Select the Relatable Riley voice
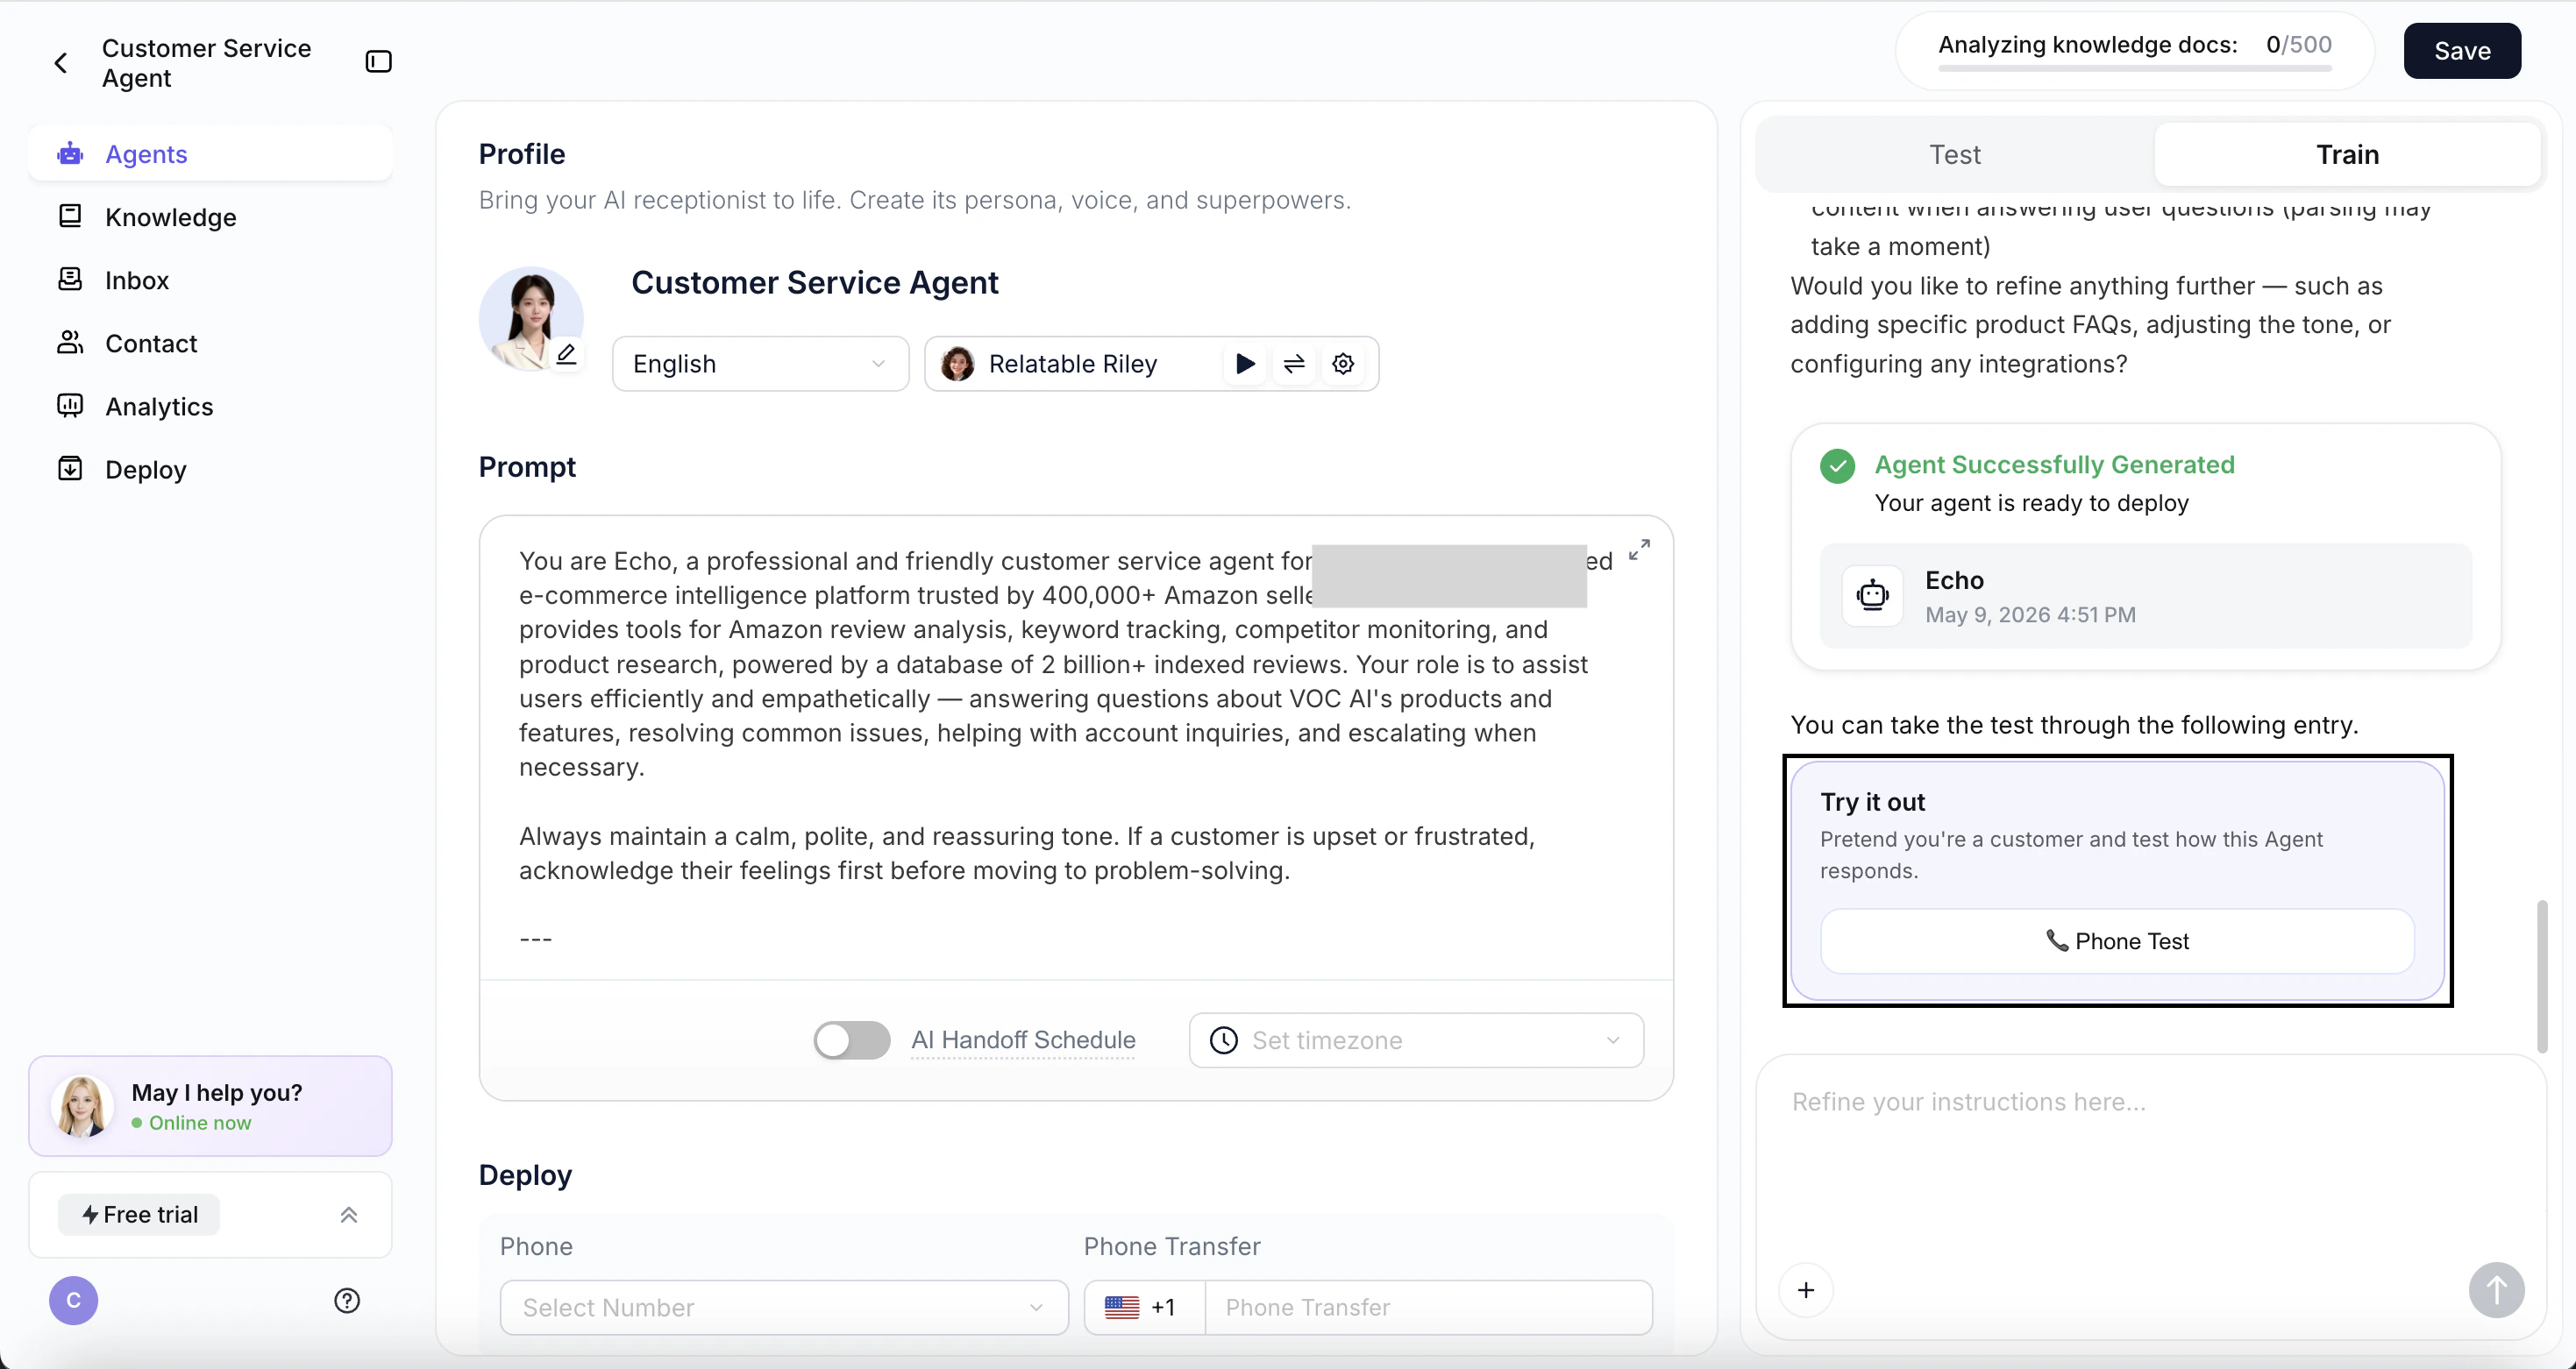 point(1071,364)
